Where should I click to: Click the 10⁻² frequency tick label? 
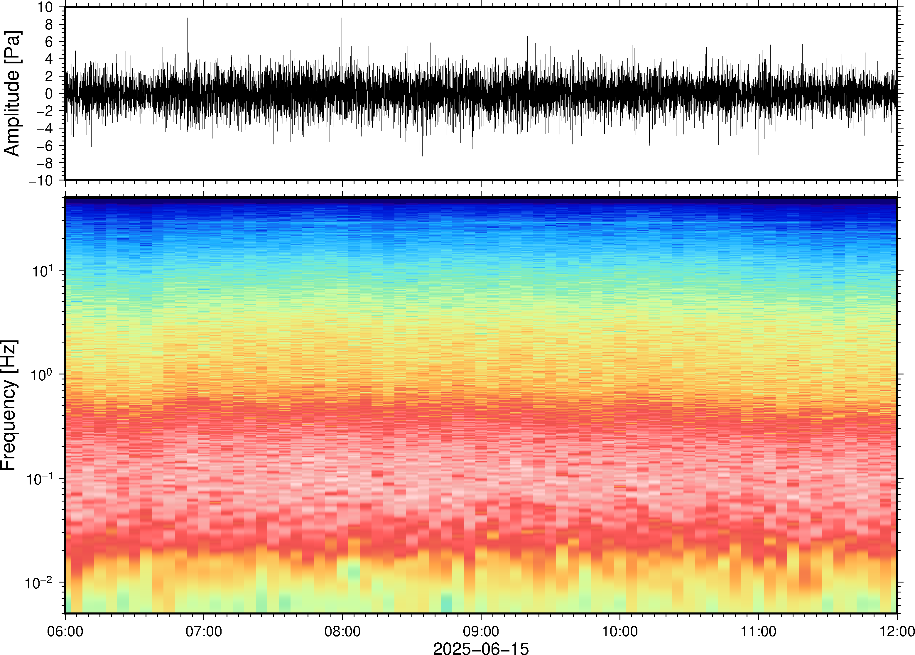coord(39,583)
